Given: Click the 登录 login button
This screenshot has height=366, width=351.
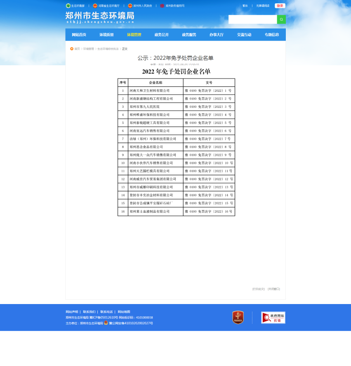Looking at the screenshot, I should pos(280,6).
